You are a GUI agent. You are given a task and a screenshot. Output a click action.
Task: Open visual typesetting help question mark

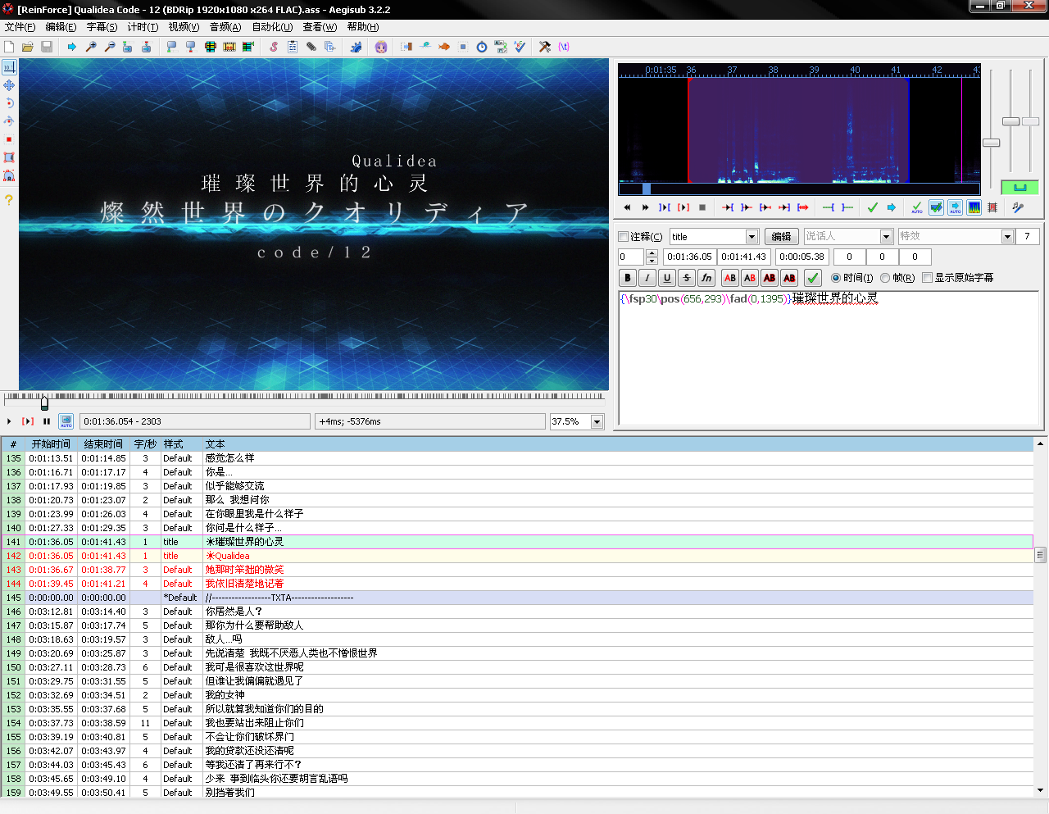tap(9, 199)
